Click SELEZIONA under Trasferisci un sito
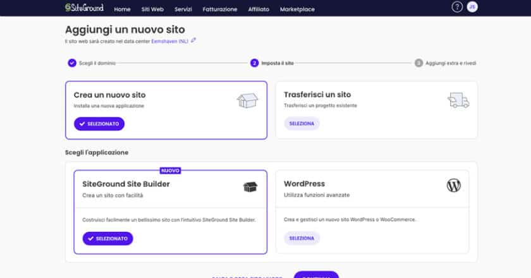This screenshot has height=278, width=531. tap(302, 124)
